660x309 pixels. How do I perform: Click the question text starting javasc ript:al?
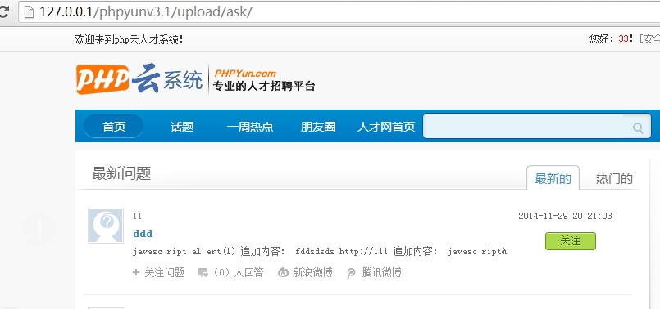click(320, 252)
